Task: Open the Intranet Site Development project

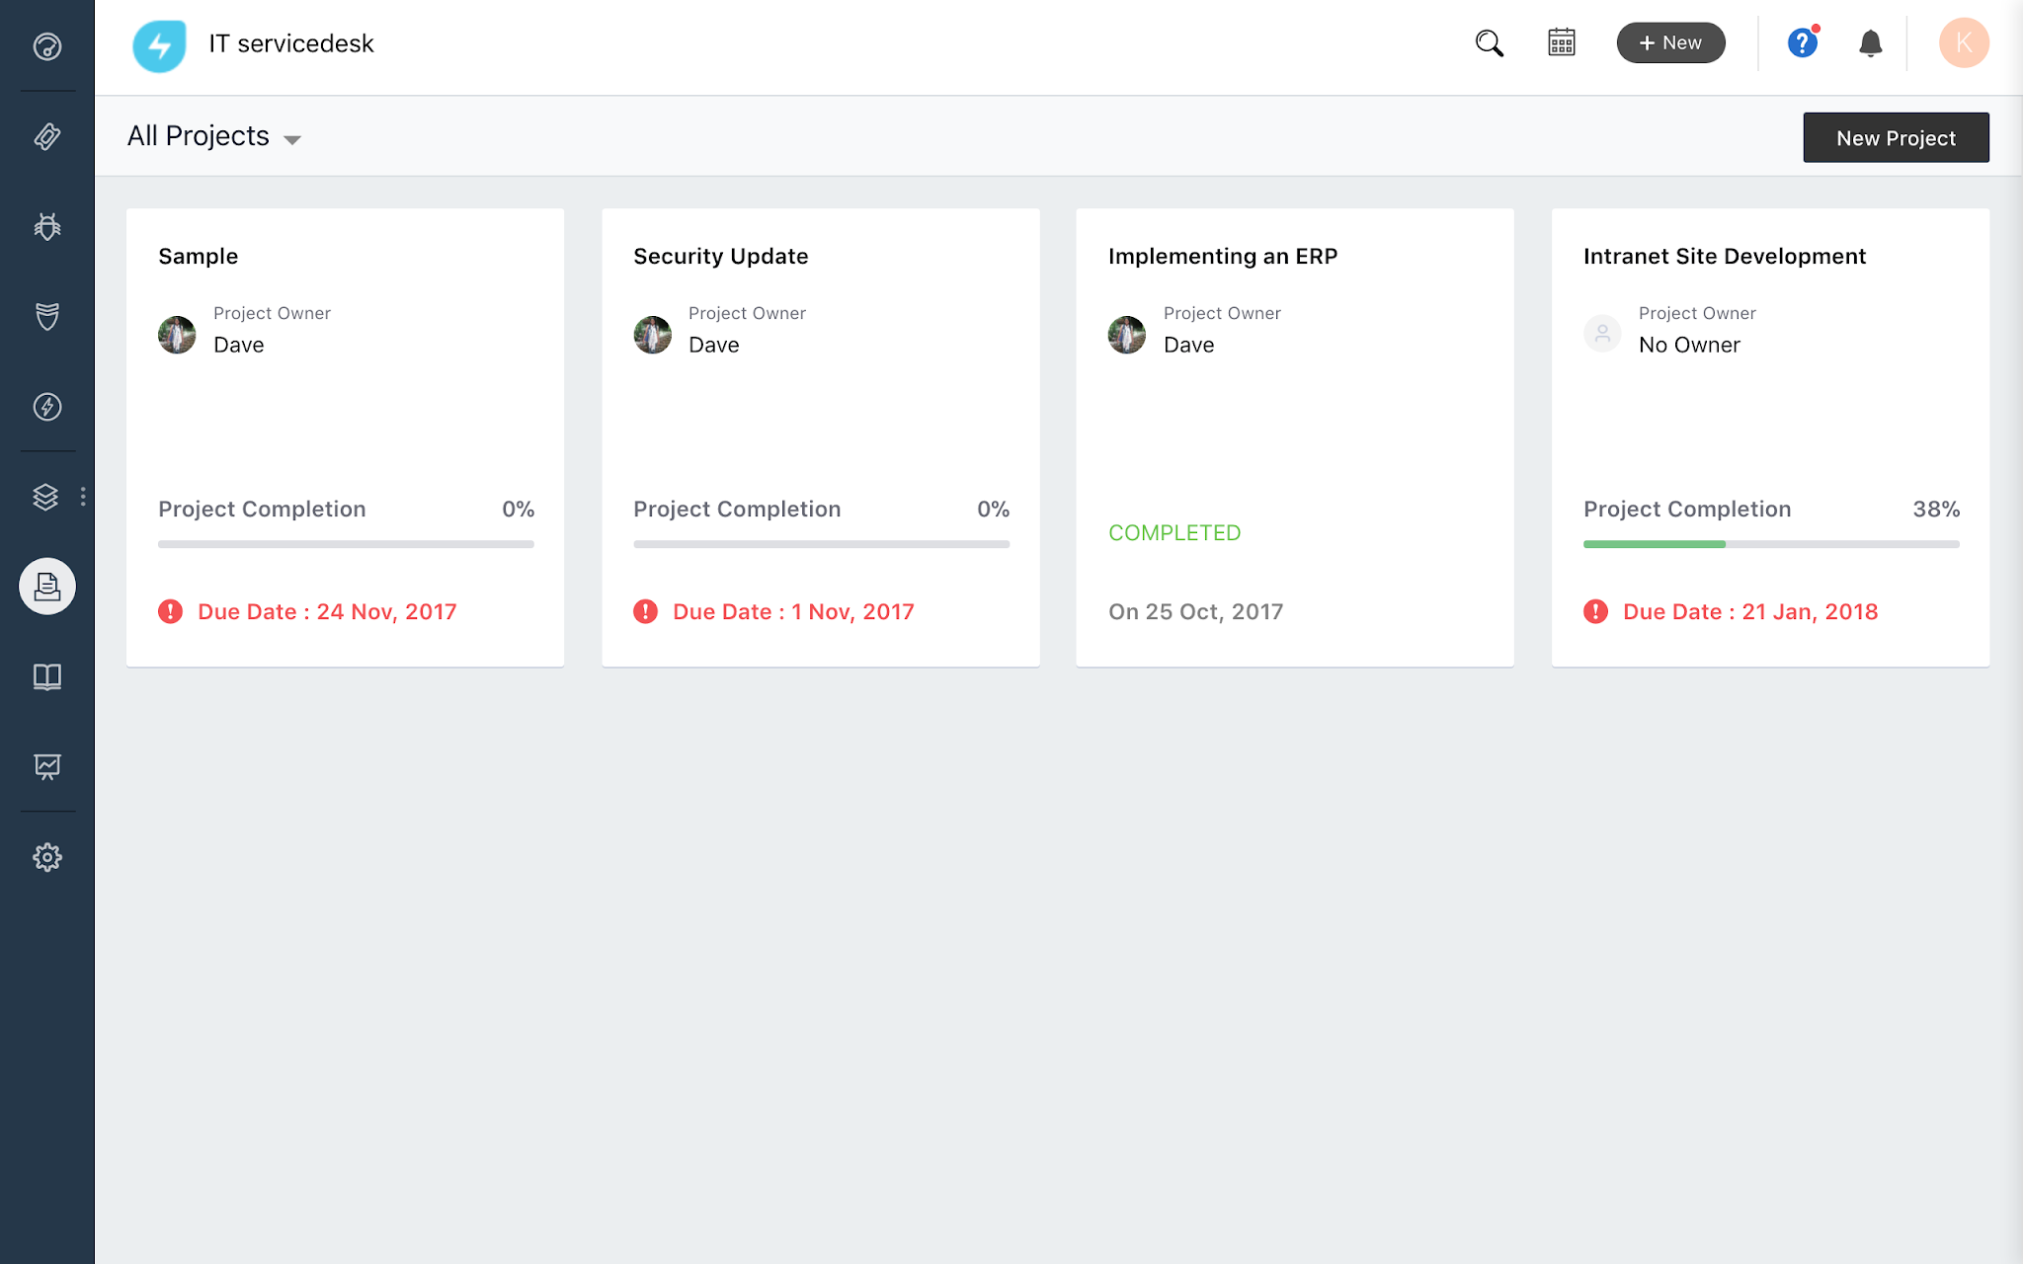Action: 1724,257
